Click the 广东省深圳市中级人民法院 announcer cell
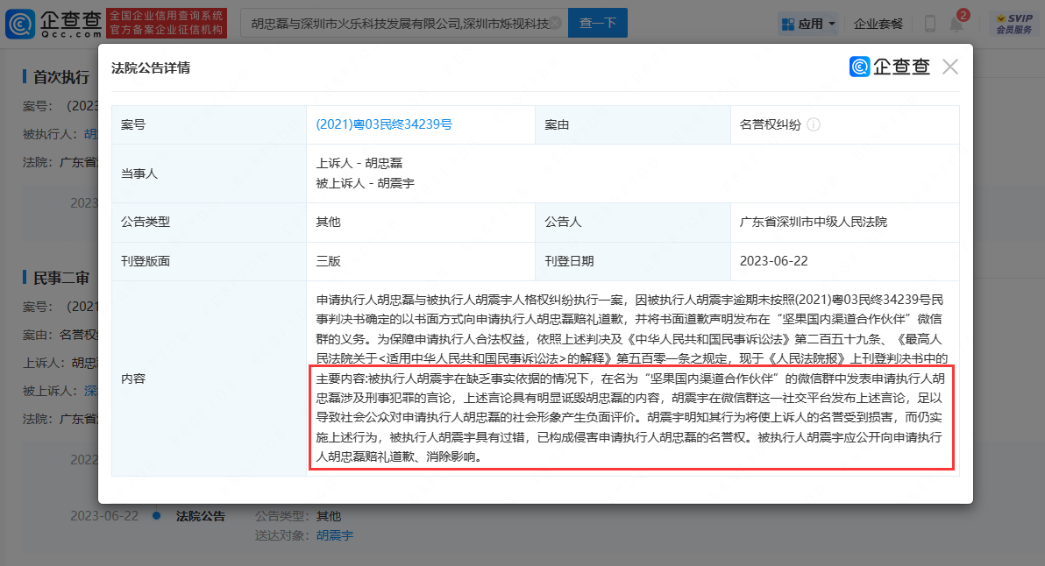 coord(814,222)
